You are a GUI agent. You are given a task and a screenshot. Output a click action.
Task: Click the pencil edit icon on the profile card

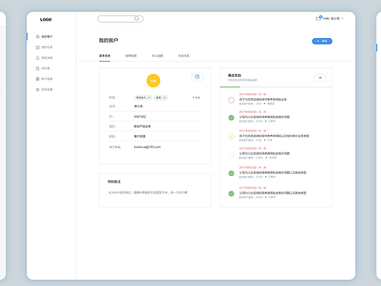pos(197,77)
